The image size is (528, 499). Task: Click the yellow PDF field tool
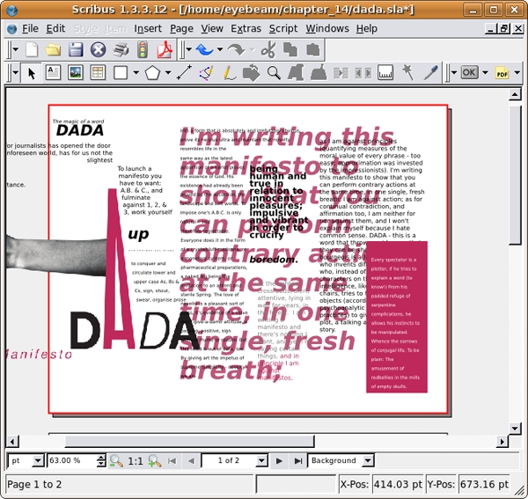502,73
